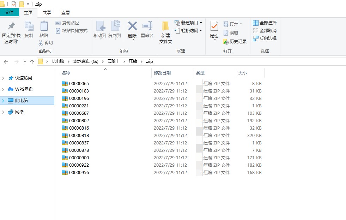The width and height of the screenshot is (346, 220).
Task: Click 全部选择 (Select all)
Action: click(x=265, y=22)
